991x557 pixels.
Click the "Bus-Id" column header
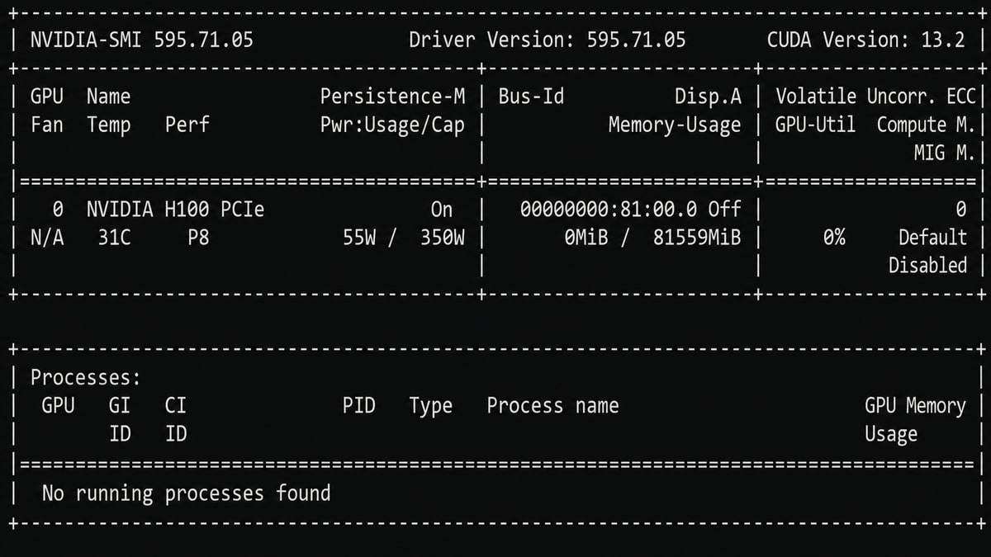[531, 97]
